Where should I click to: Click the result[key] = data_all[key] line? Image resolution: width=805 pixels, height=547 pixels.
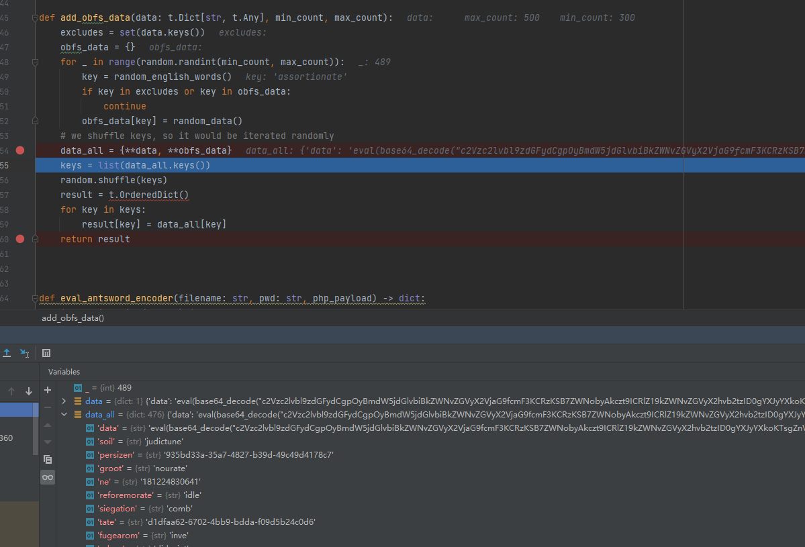click(154, 224)
